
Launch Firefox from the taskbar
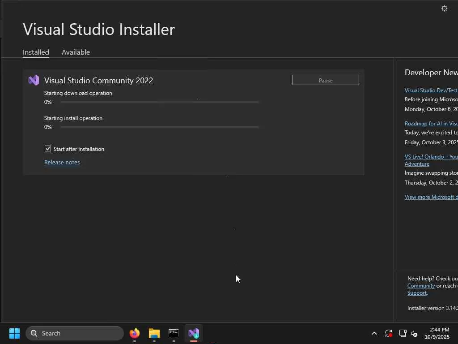tap(135, 333)
